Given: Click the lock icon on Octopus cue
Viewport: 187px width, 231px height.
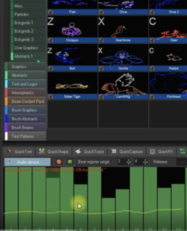Looking at the screenshot, I should click(x=50, y=40).
